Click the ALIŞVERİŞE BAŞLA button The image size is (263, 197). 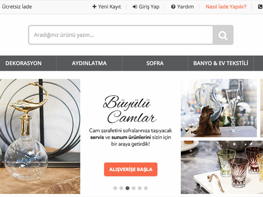131,169
